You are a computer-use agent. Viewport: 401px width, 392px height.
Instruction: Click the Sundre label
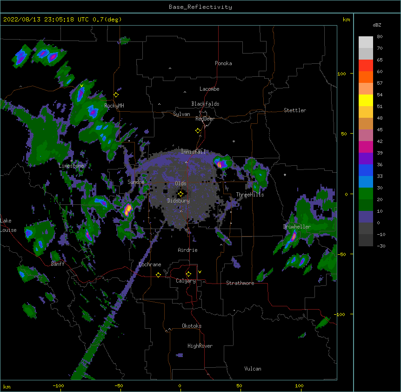click(x=136, y=182)
